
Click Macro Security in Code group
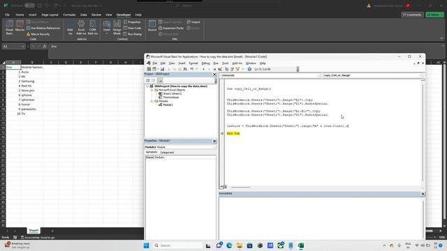[38, 34]
